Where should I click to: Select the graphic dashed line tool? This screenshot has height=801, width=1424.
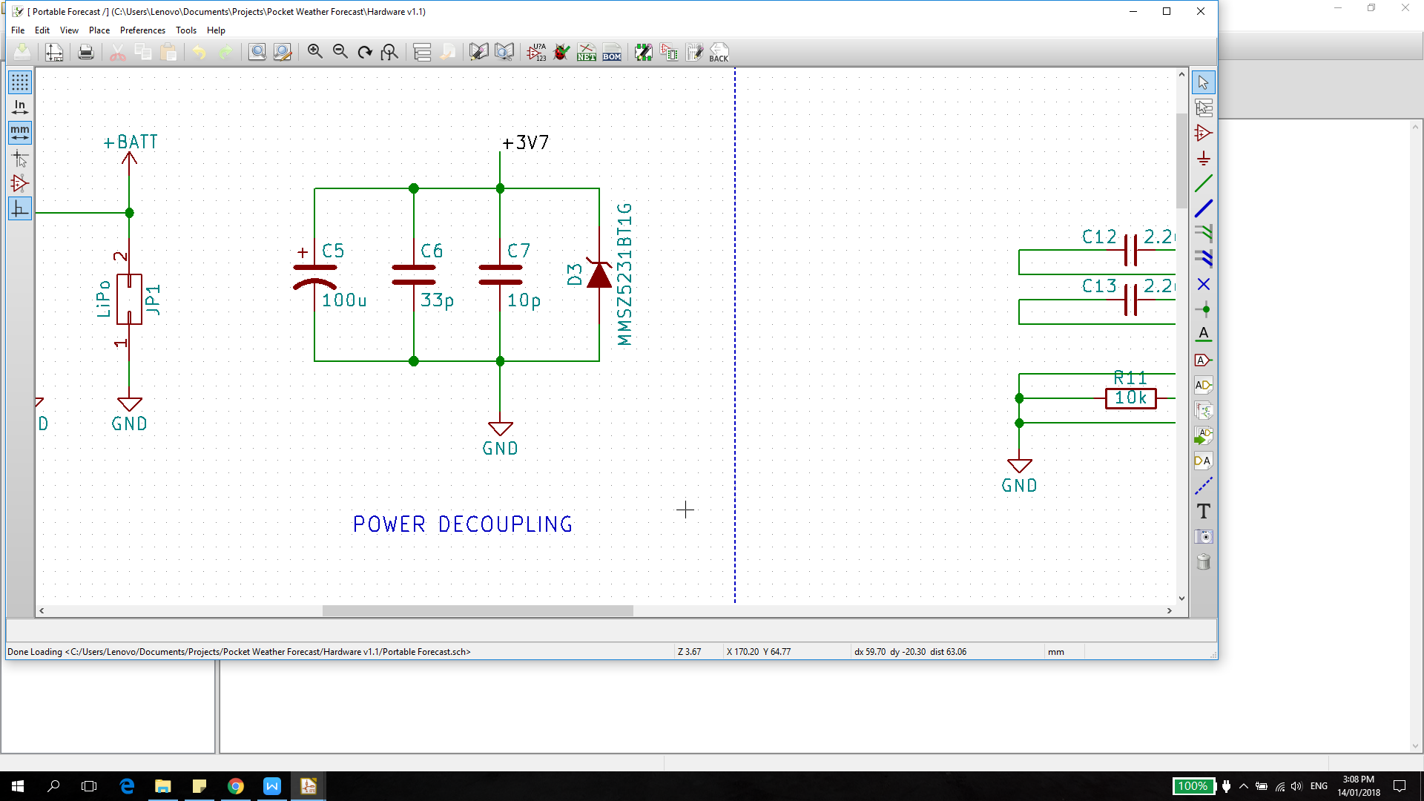coord(1203,486)
